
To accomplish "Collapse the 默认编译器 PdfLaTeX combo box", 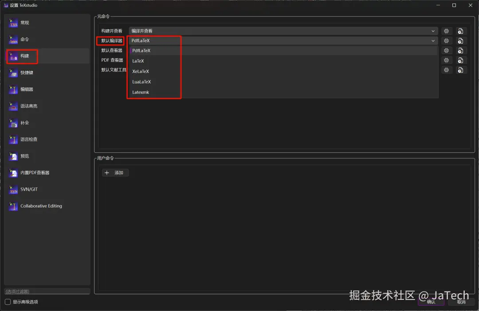I will pyautogui.click(x=283, y=41).
